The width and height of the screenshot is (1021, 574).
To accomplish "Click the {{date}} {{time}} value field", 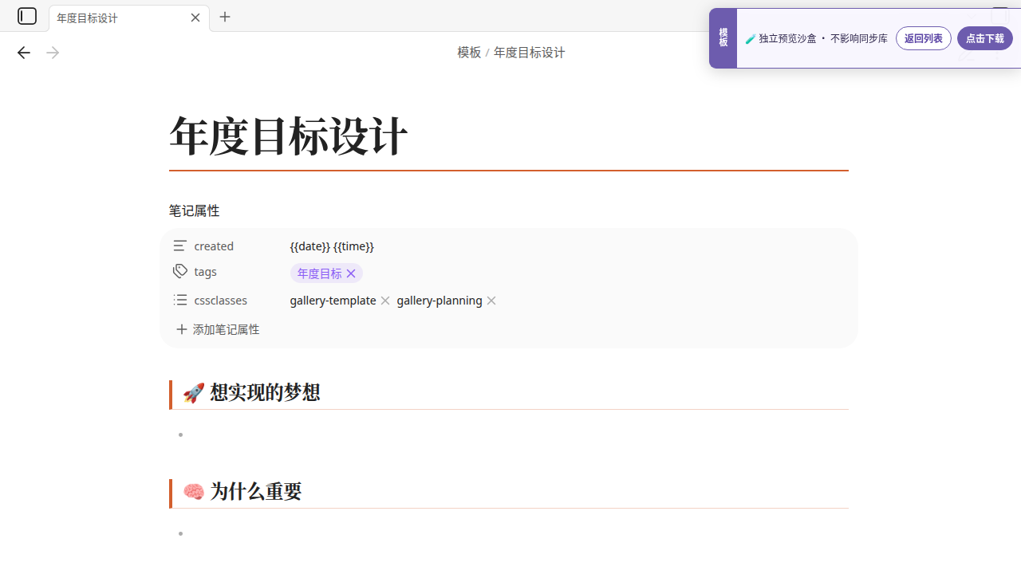I will (x=332, y=246).
